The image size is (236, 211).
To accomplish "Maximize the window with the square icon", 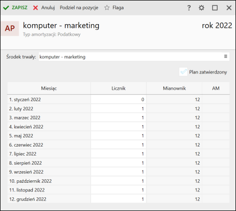I will point(215,8).
